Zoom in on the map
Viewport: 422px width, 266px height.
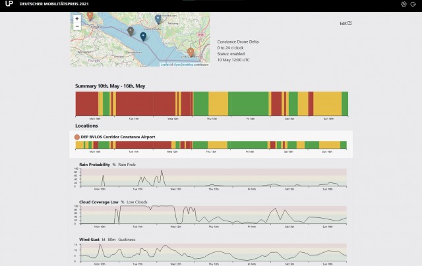(77, 18)
